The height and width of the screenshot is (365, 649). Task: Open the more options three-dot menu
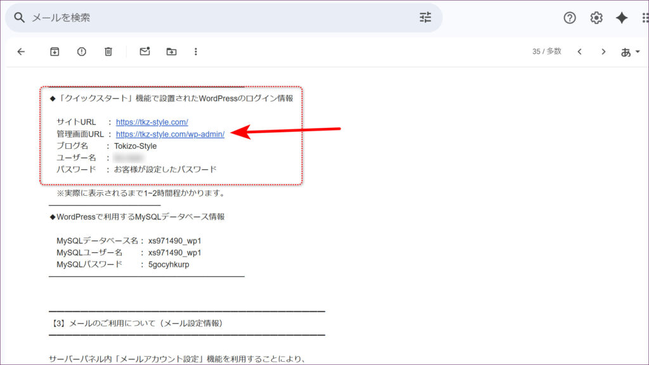coord(196,52)
